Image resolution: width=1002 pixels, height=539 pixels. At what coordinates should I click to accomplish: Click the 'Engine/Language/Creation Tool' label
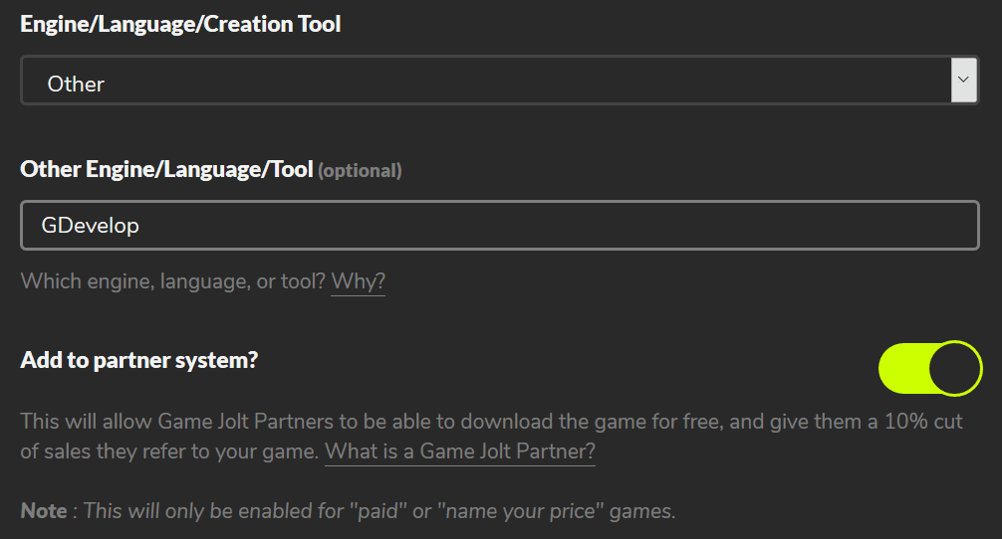click(180, 24)
